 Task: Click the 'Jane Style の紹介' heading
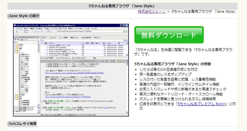[24, 16]
